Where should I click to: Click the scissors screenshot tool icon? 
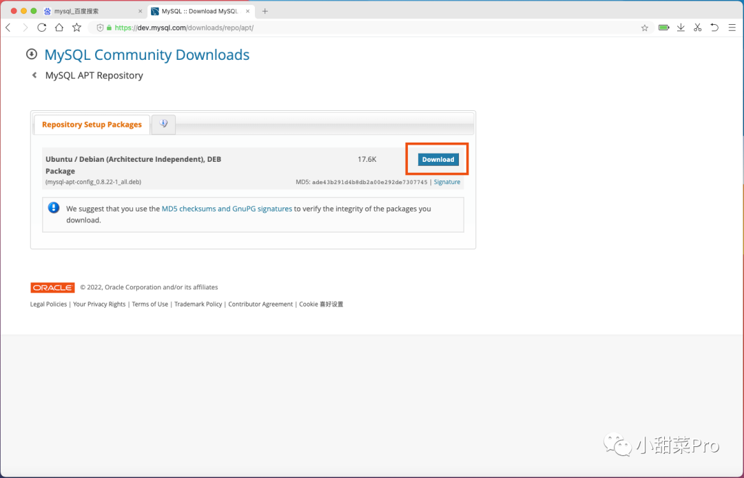pos(697,28)
